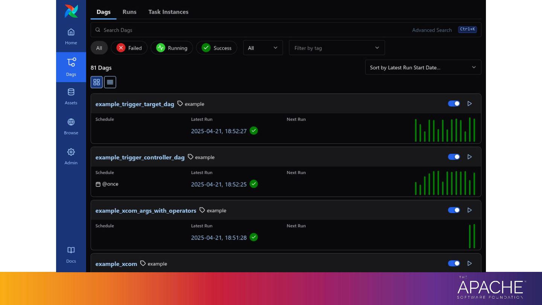Switch to card grid view
This screenshot has width=542, height=305.
[97, 82]
